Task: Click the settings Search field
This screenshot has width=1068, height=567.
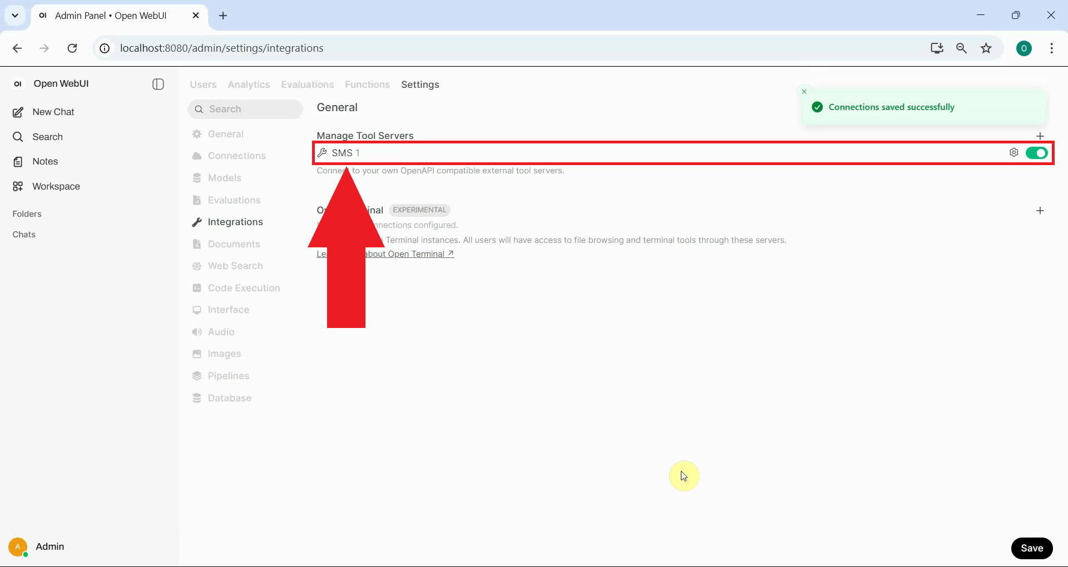Action: [245, 109]
